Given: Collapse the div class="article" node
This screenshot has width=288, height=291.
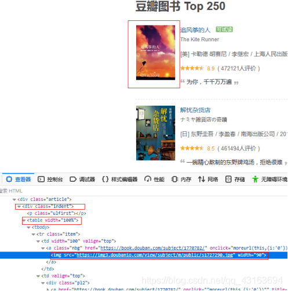Looking at the screenshot, I should pos(14,199).
